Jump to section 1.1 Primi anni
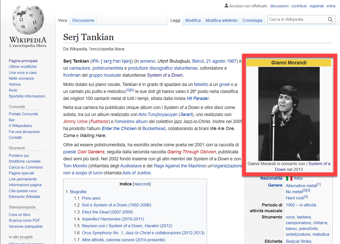 (x=91, y=198)
